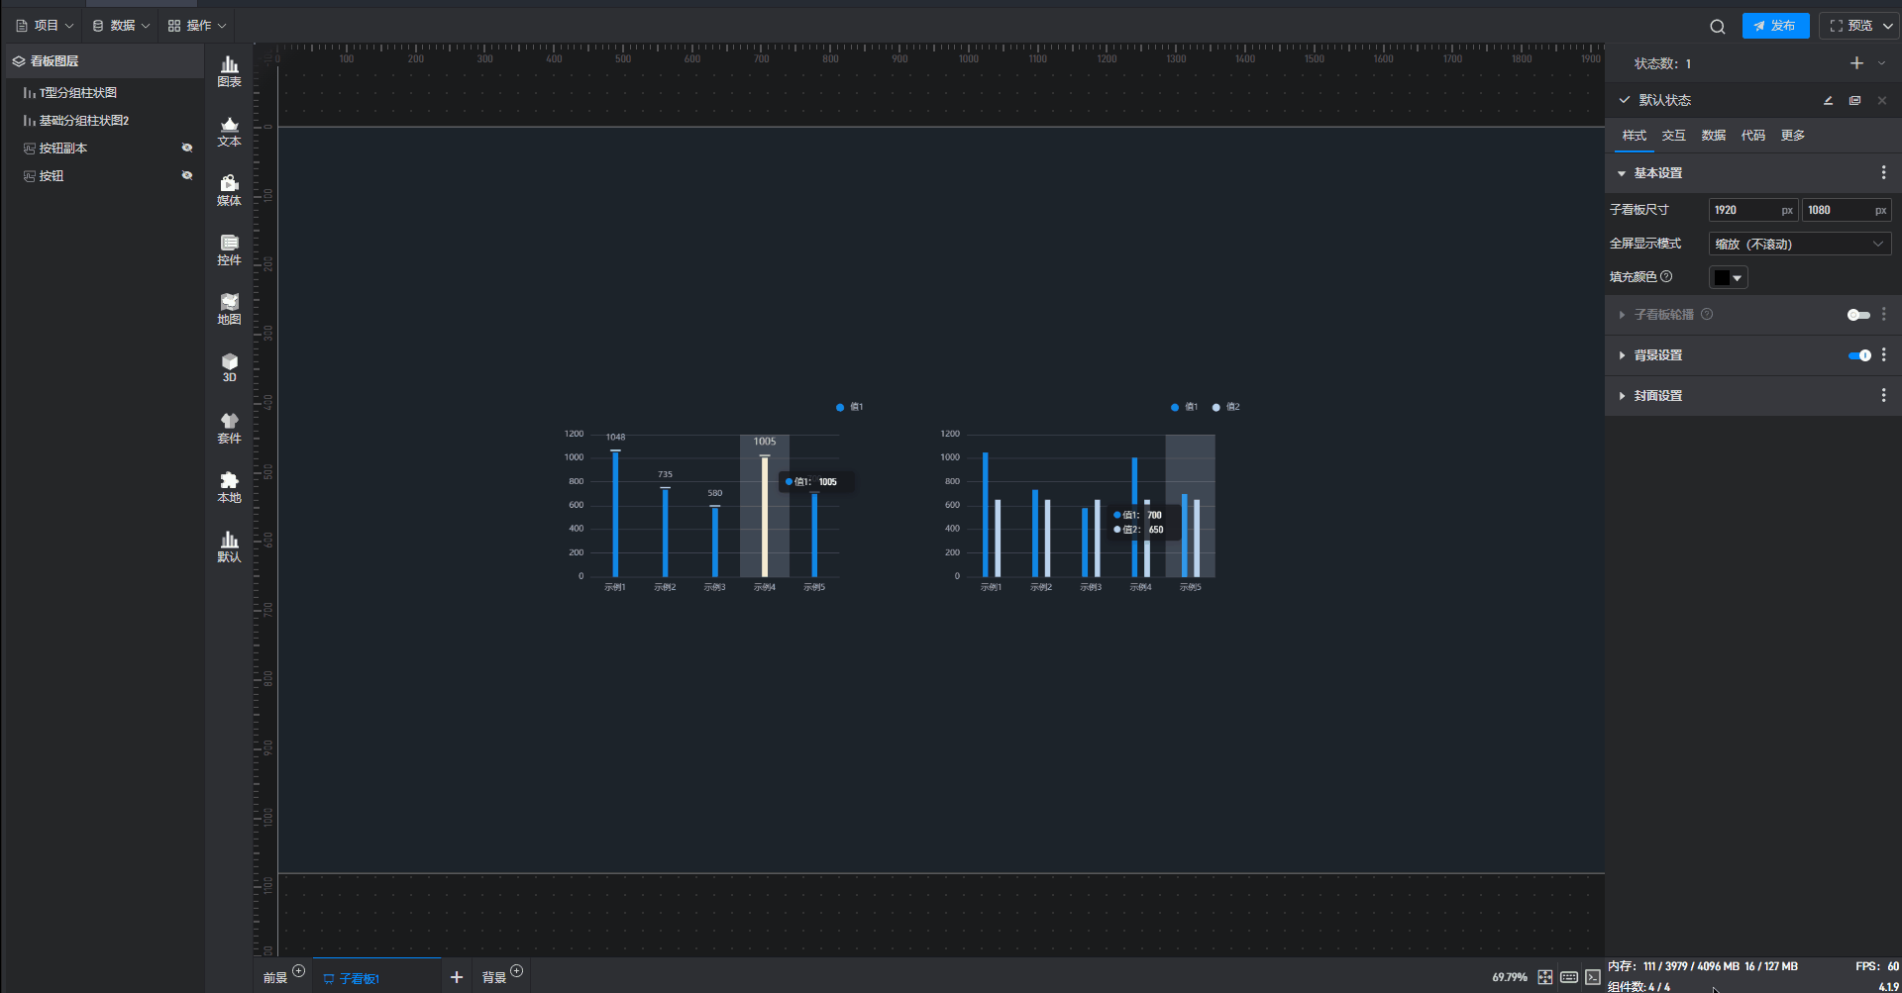Duplicate the 默认状态 state

(x=1854, y=100)
